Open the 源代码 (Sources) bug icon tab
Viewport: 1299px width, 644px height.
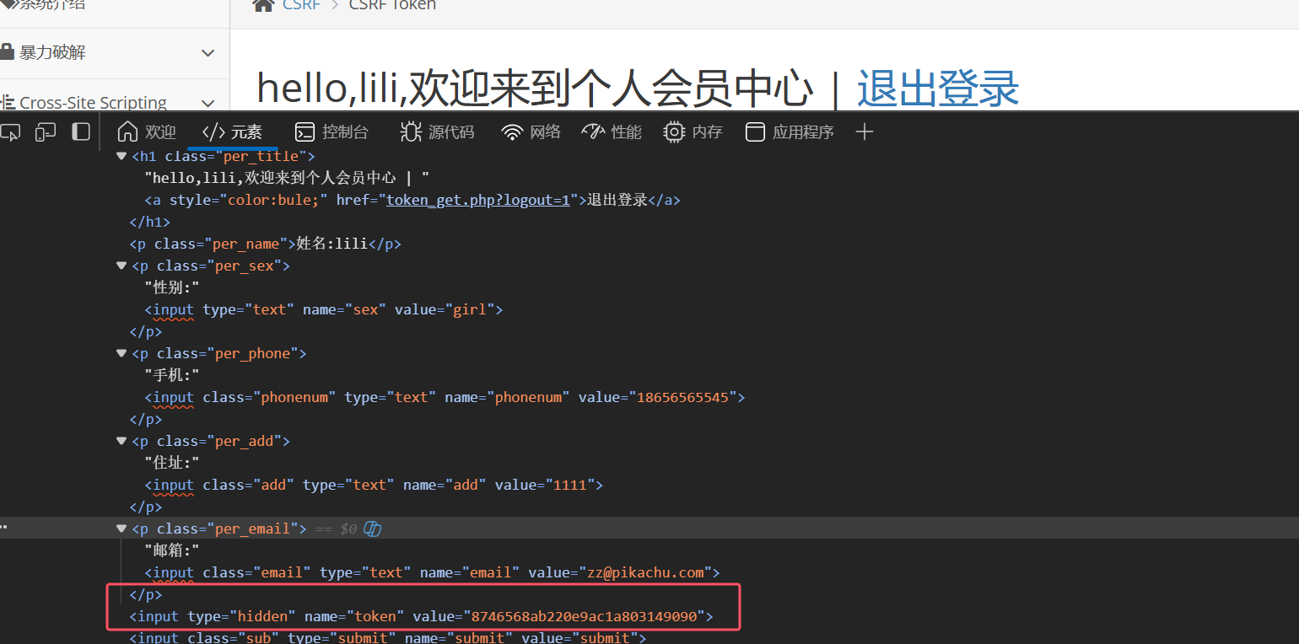tap(437, 132)
